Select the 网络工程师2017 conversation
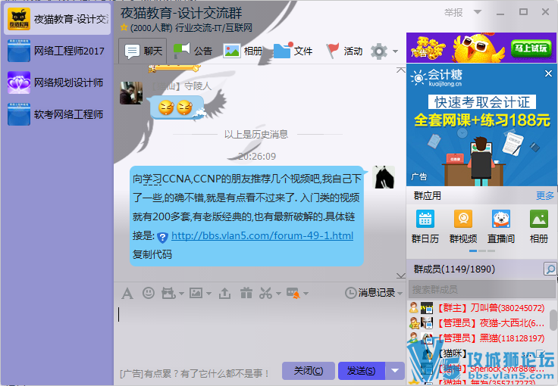The height and width of the screenshot is (386, 558). pos(58,51)
